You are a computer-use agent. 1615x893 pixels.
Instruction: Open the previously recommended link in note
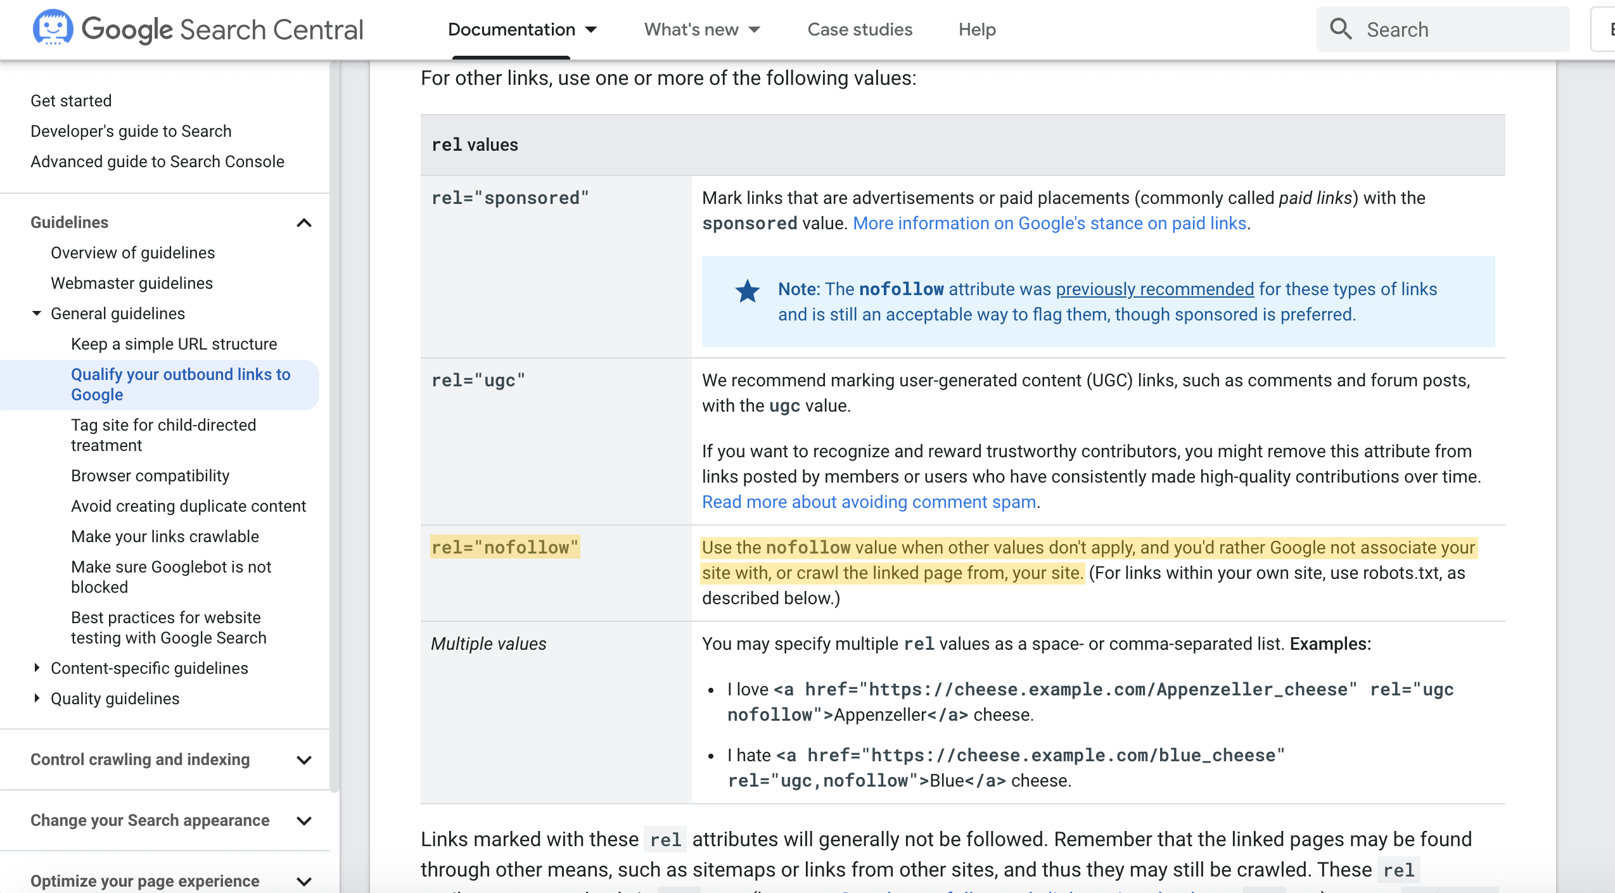1154,289
